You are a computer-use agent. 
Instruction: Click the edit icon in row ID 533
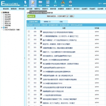(x=41, y=40)
